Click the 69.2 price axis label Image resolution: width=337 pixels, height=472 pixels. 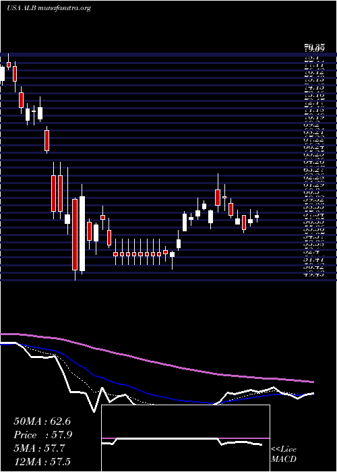pyautogui.click(x=311, y=125)
